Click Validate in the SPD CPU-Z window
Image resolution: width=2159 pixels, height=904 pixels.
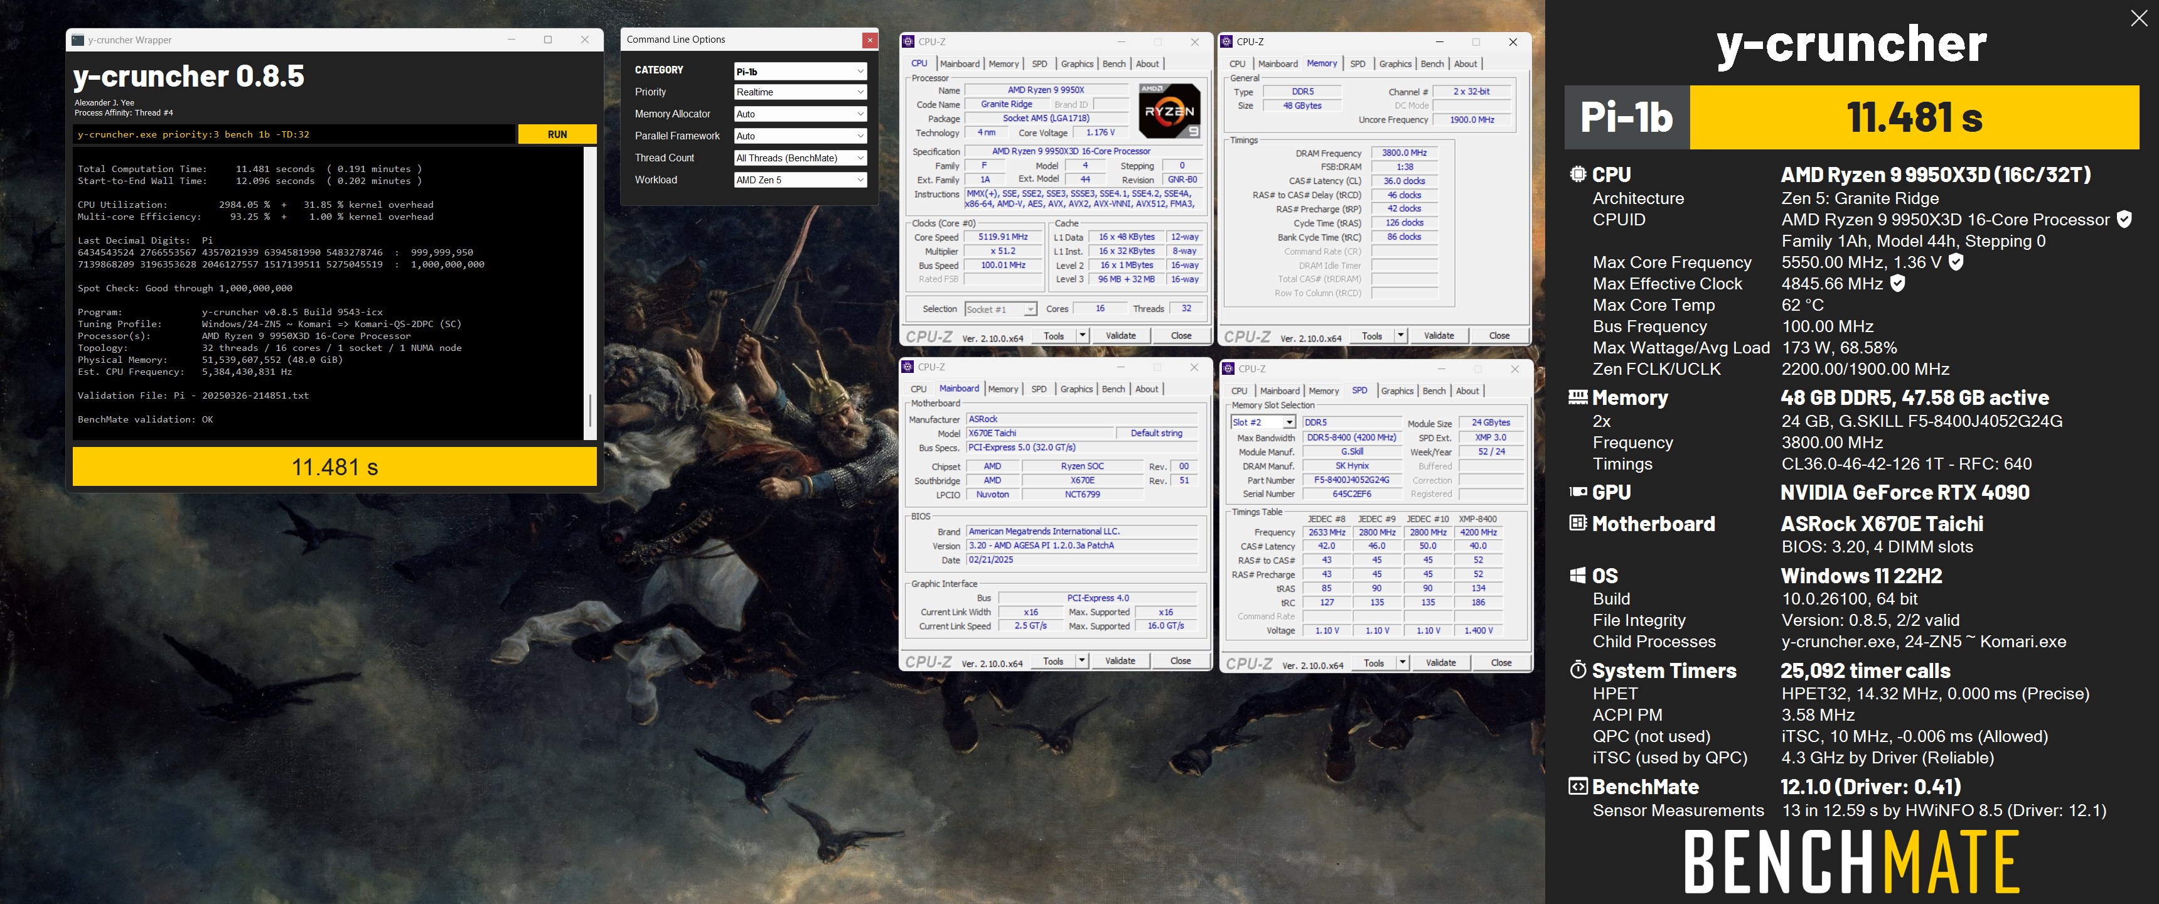tap(1441, 662)
